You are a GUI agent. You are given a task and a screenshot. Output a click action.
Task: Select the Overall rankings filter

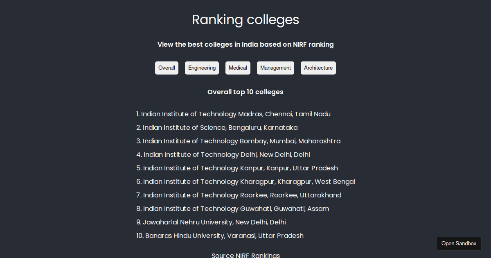[167, 68]
